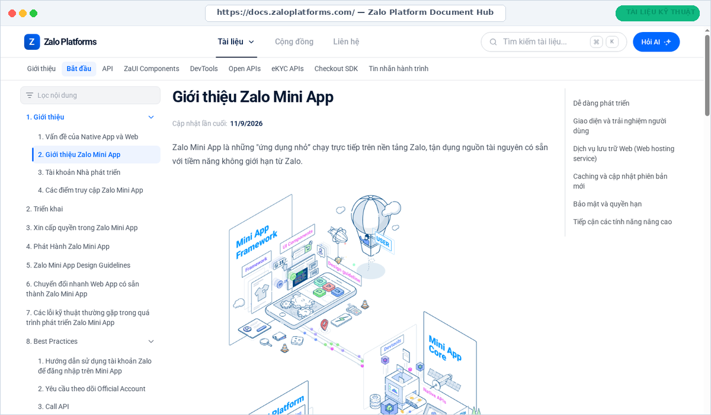Image resolution: width=711 pixels, height=415 pixels.
Task: Open the 8. Best Practices item
Action: [52, 341]
